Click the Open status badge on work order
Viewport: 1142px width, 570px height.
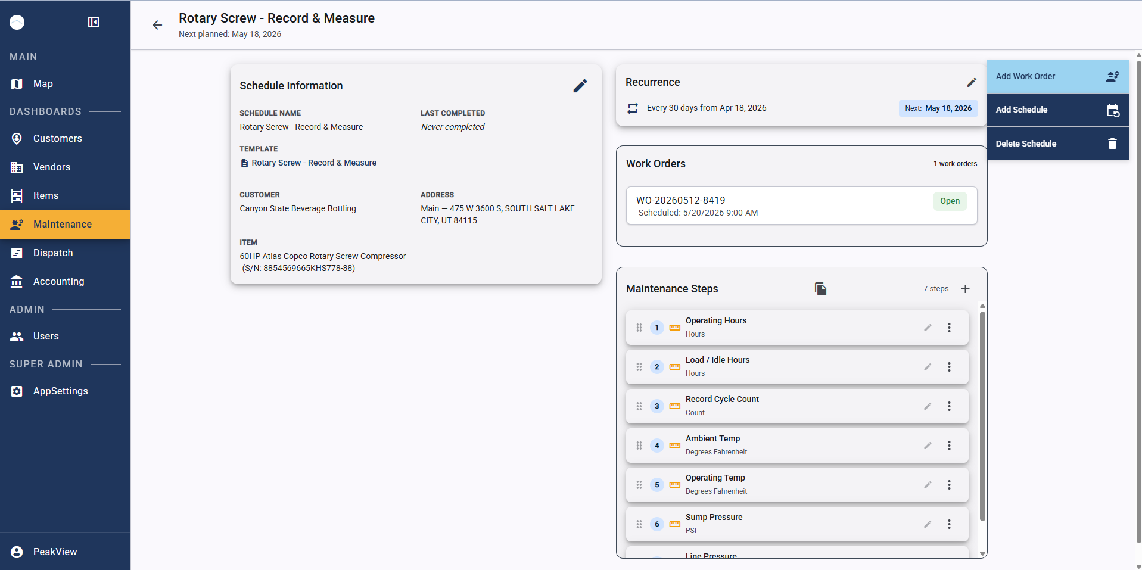950,201
